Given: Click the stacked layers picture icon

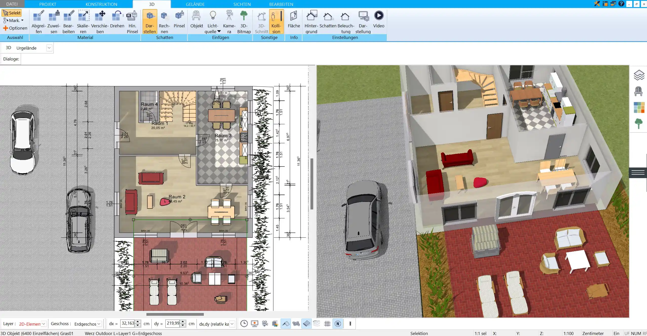Looking at the screenshot, I should click(275, 324).
